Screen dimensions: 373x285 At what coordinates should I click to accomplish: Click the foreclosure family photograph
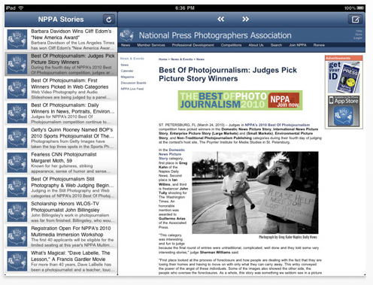(x=255, y=193)
